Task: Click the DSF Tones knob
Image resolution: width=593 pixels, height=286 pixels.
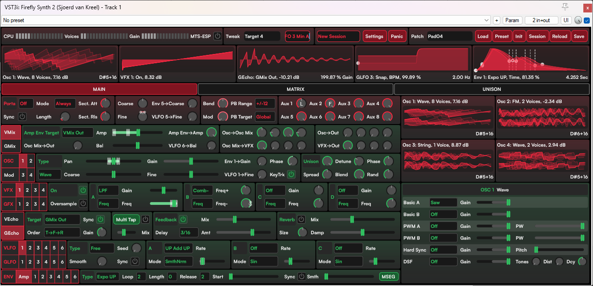Action: tap(536, 262)
